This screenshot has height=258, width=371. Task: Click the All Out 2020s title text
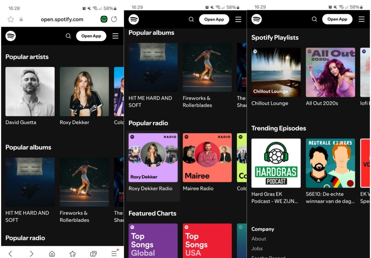[322, 103]
